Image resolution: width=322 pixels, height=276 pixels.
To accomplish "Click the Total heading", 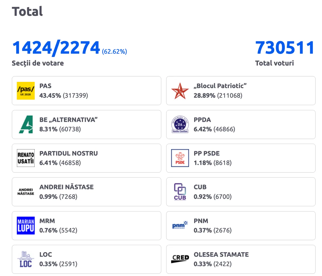I will tap(27, 11).
